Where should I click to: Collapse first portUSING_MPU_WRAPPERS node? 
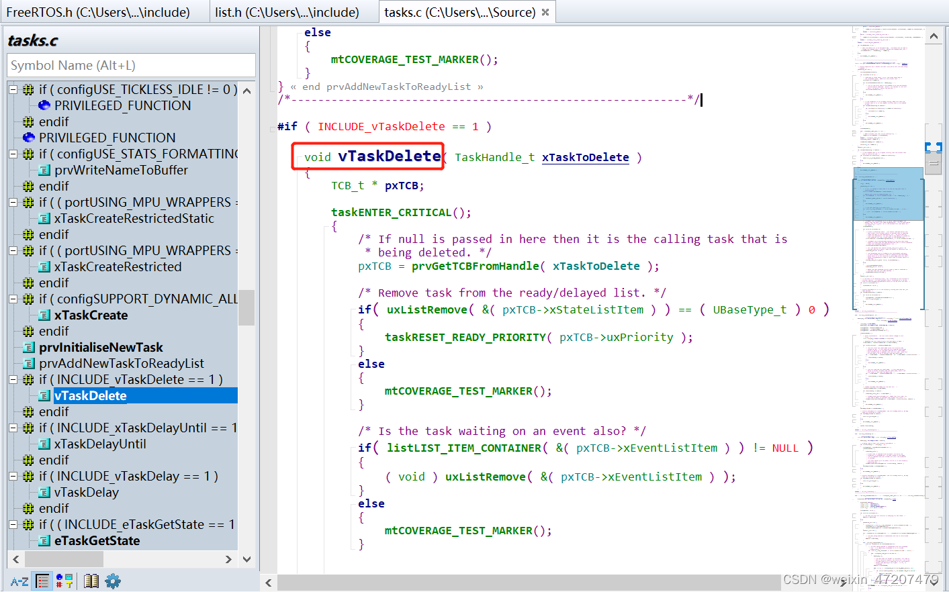pos(13,202)
